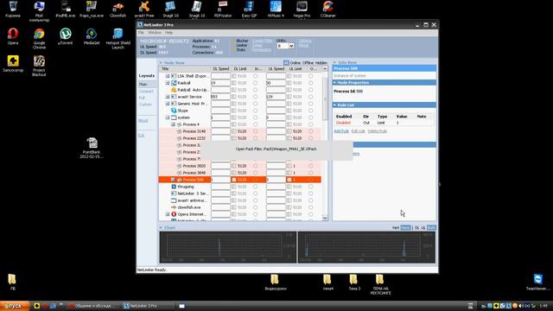
Task: Toggle DL Limit checkbox for Process 508
Action: 234,180
